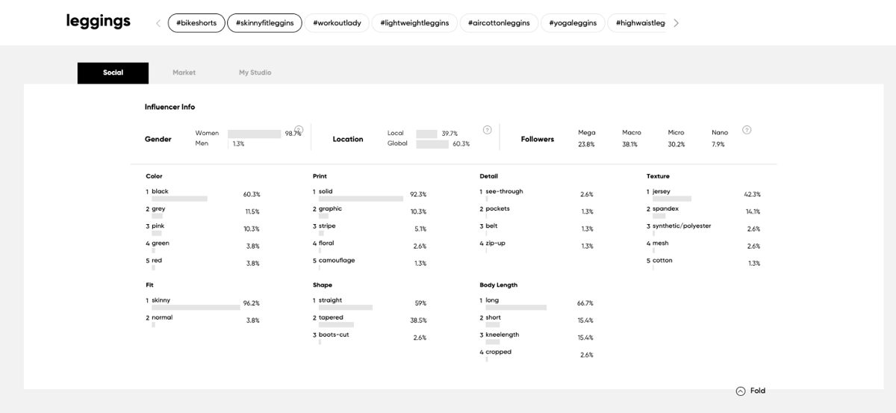Select the #highwaistleggins hashtag chip
Screen dimensions: 896x413
[x=638, y=23]
